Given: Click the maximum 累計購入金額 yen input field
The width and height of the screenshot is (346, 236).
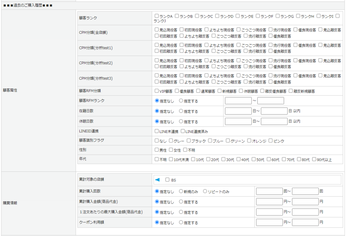Looking at the screenshot, I should (x=305, y=202).
